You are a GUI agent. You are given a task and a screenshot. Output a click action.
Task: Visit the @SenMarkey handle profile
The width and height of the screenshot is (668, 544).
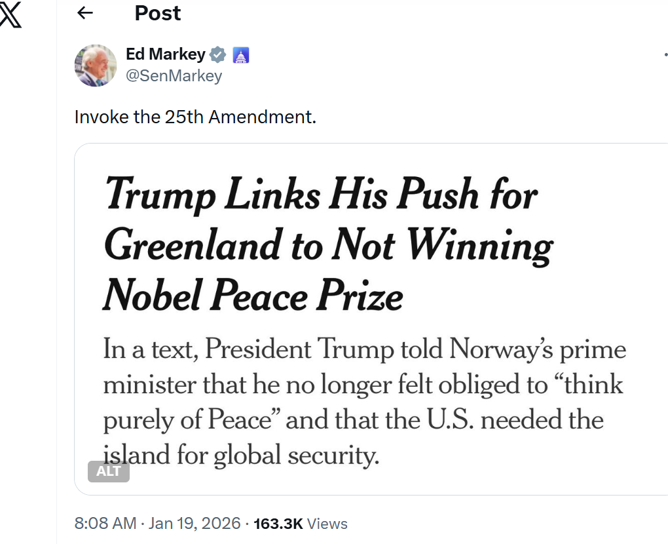pyautogui.click(x=174, y=76)
